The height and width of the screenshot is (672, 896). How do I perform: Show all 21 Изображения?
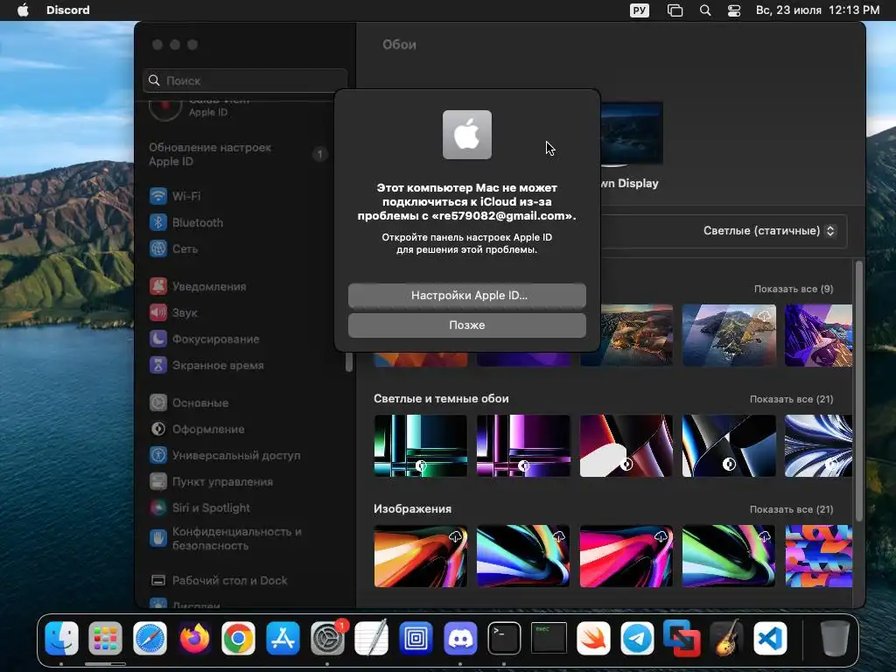point(791,509)
